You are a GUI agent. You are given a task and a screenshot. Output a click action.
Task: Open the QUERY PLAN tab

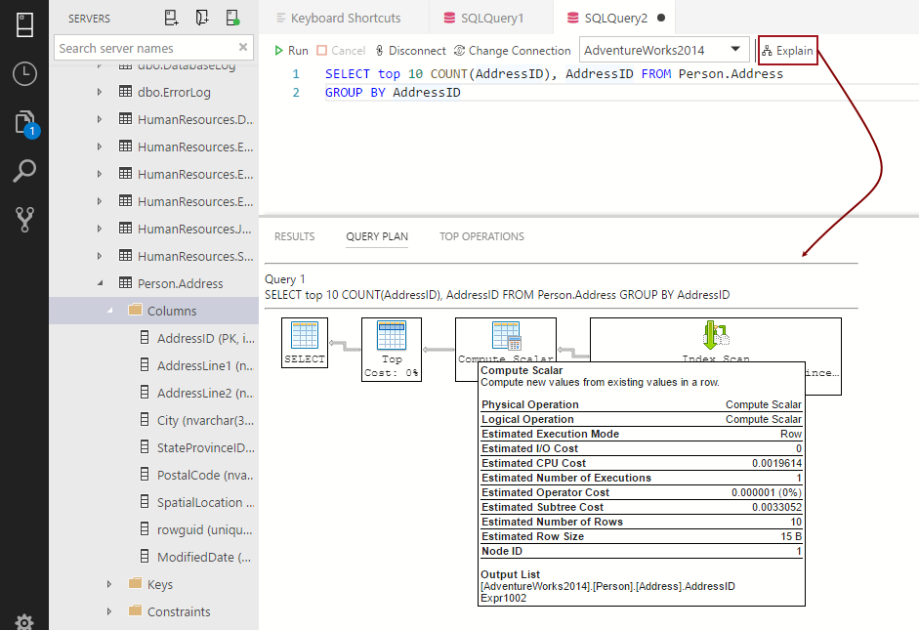click(377, 236)
